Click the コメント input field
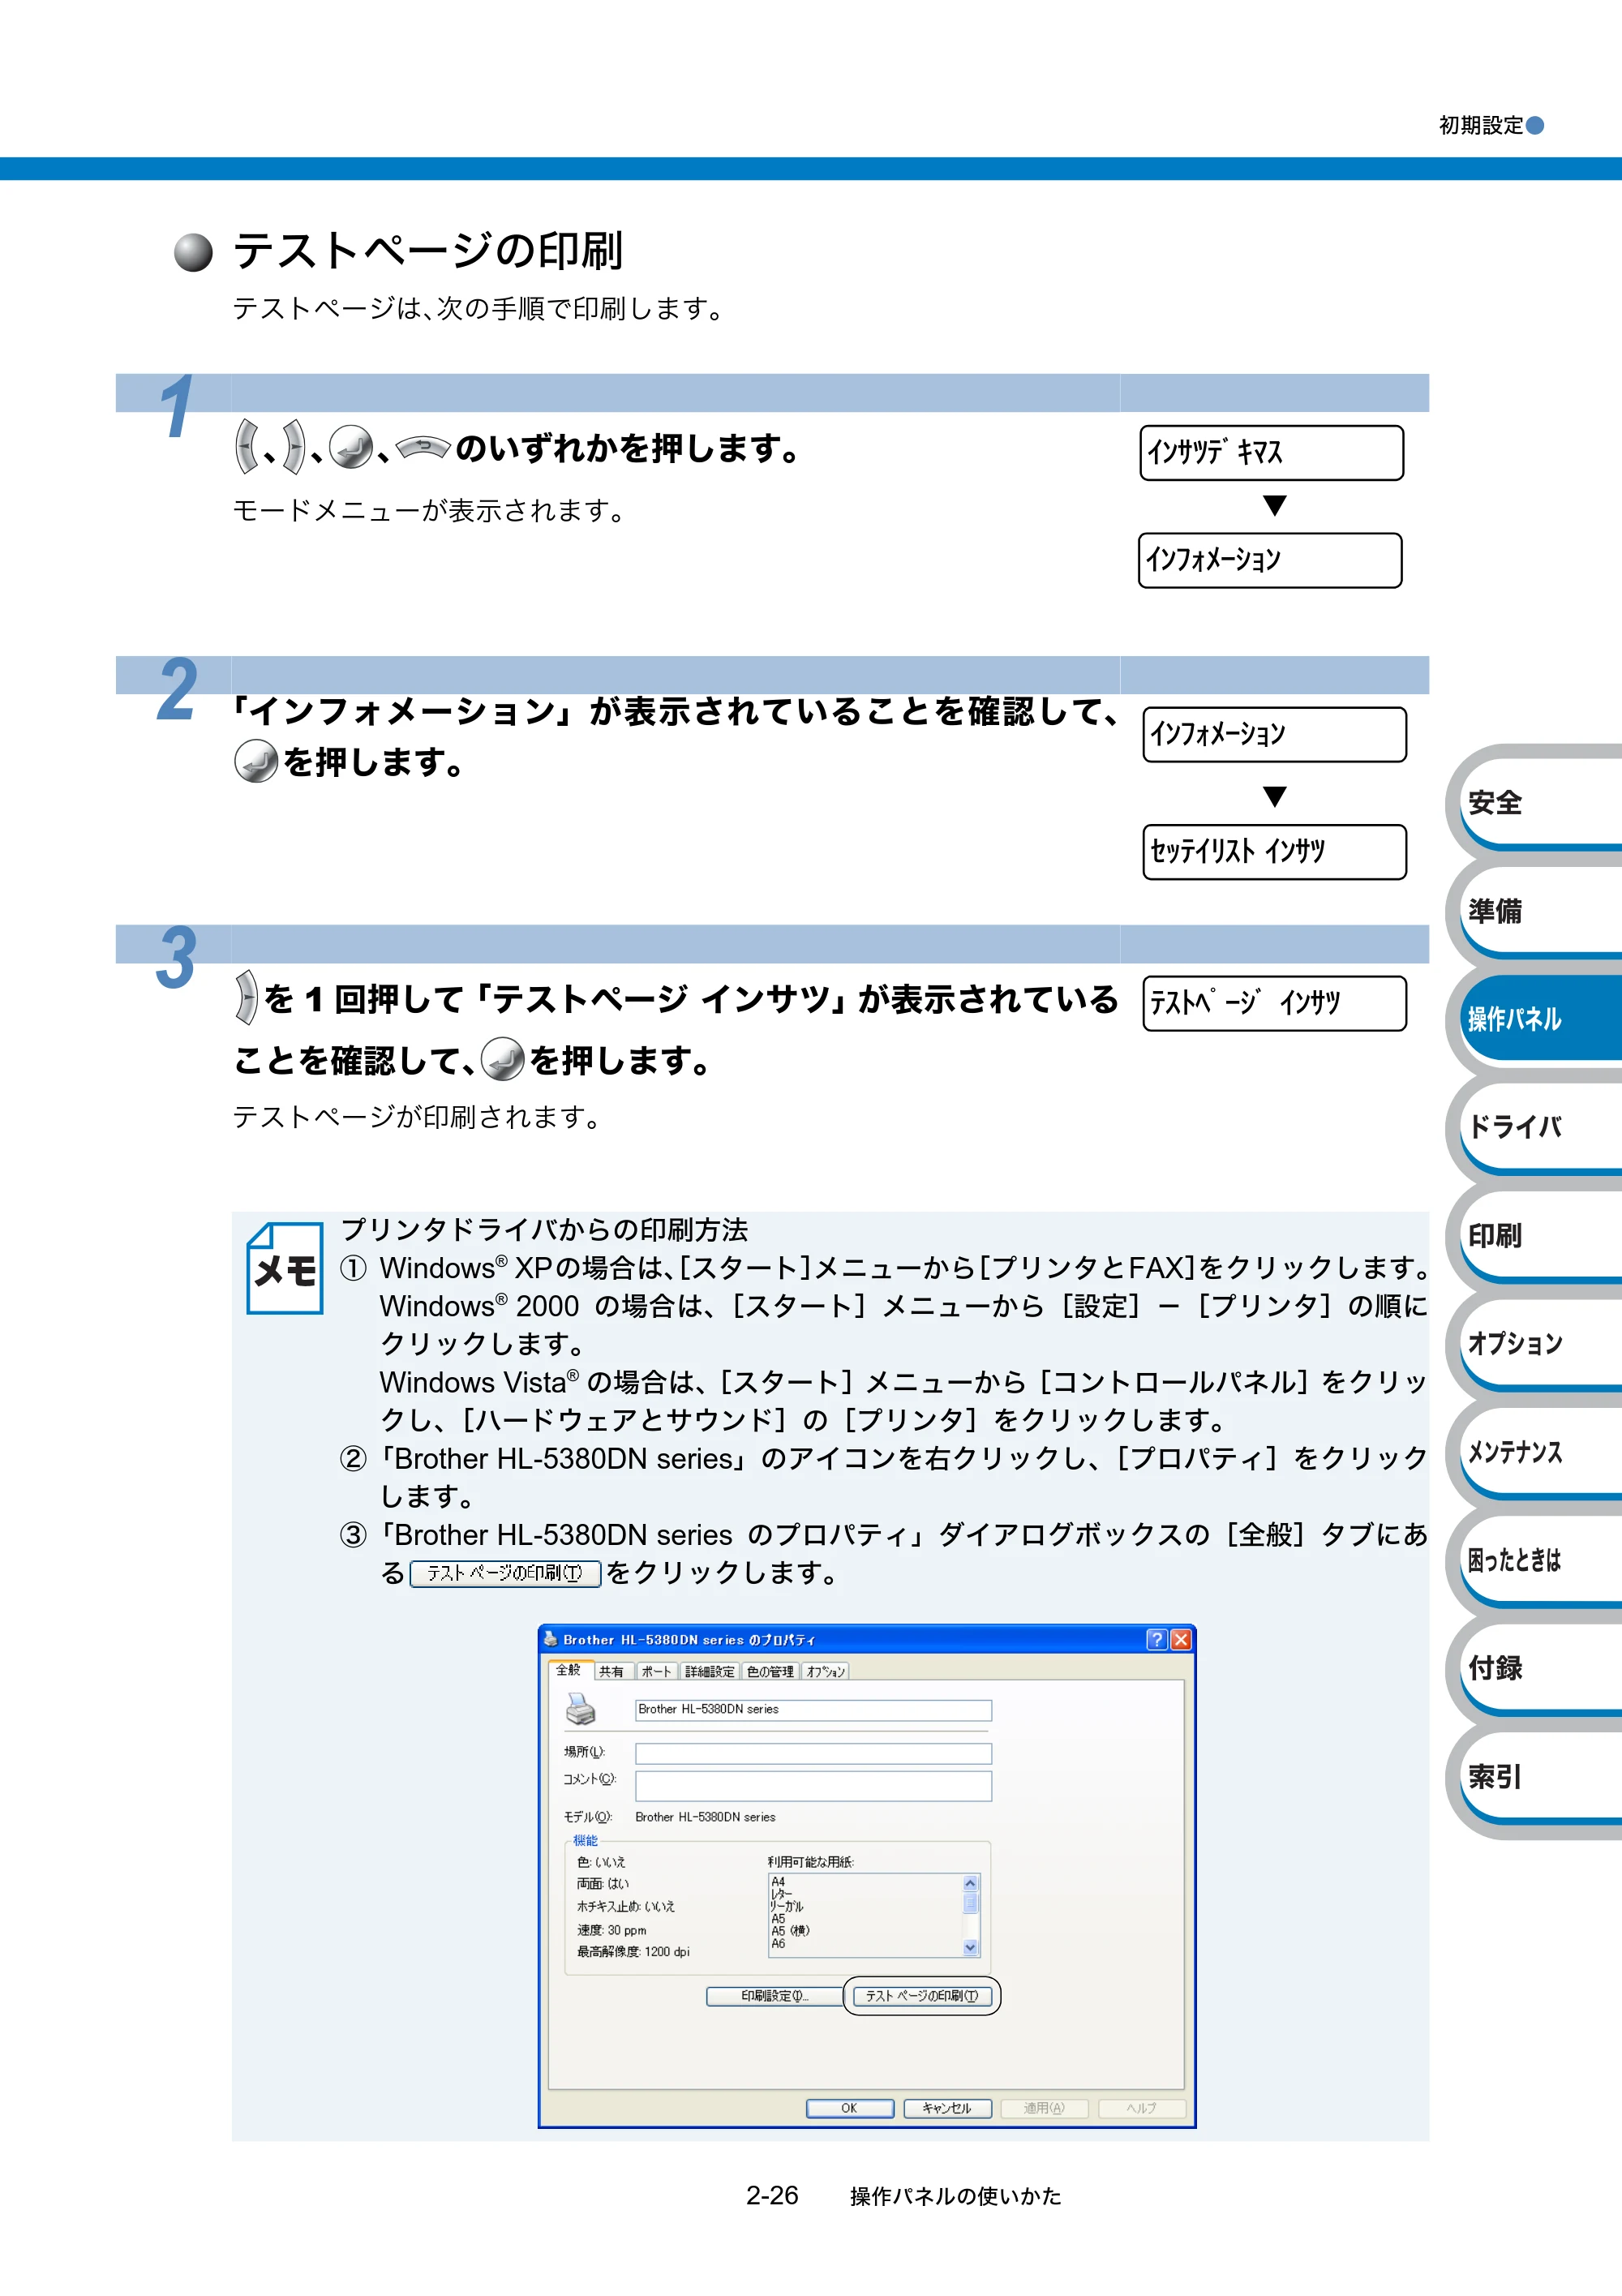1622x2296 pixels. (x=813, y=1786)
